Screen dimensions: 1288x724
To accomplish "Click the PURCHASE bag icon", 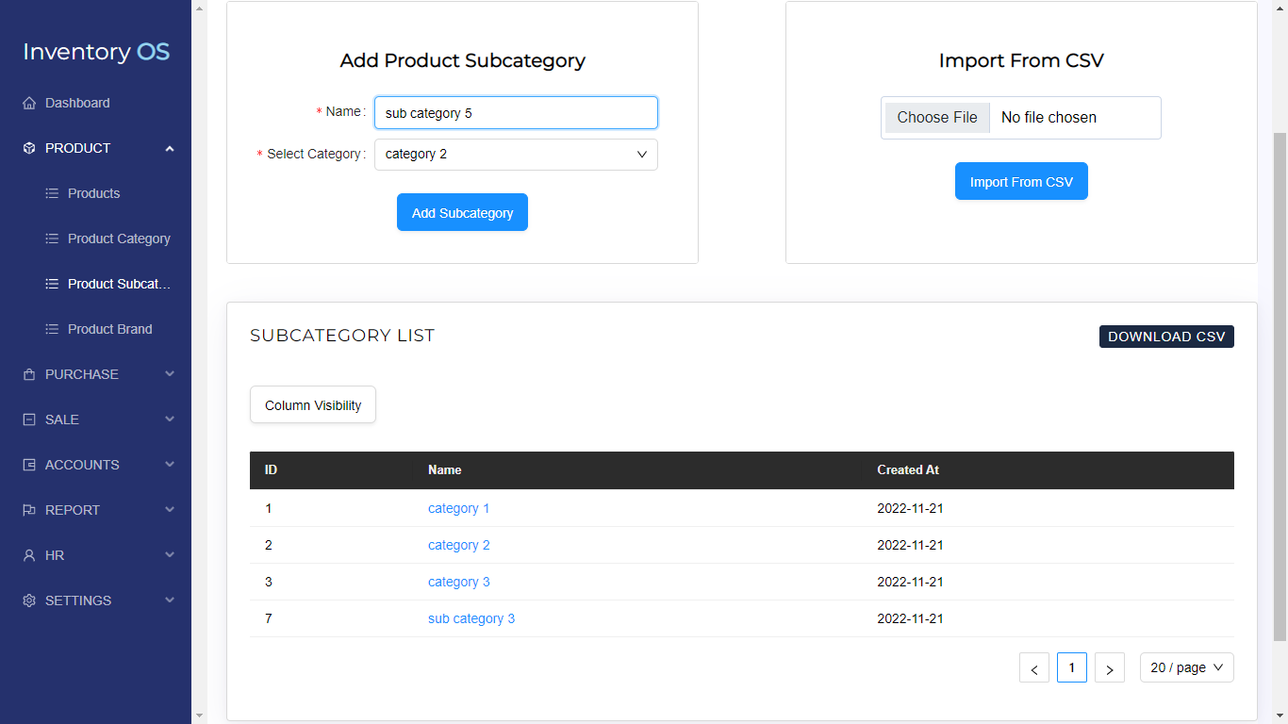I will (29, 374).
